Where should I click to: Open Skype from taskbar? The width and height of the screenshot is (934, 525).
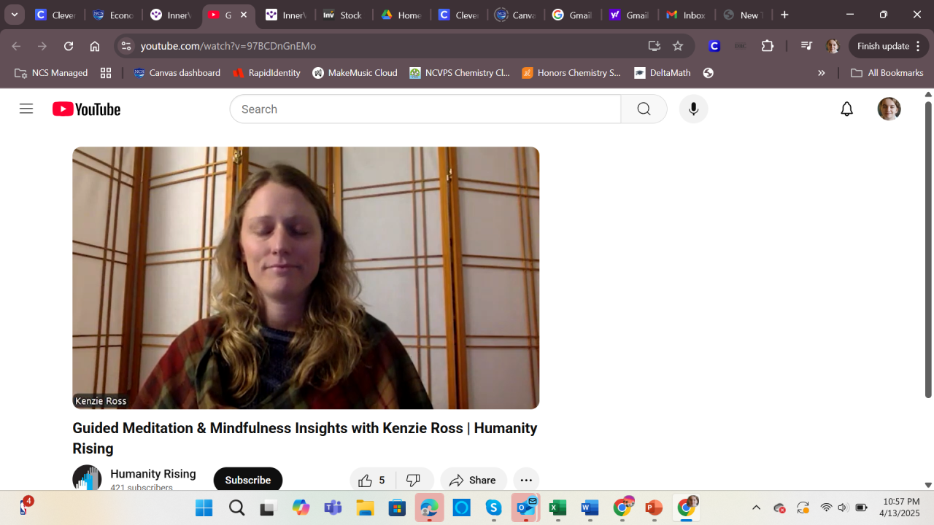[493, 507]
